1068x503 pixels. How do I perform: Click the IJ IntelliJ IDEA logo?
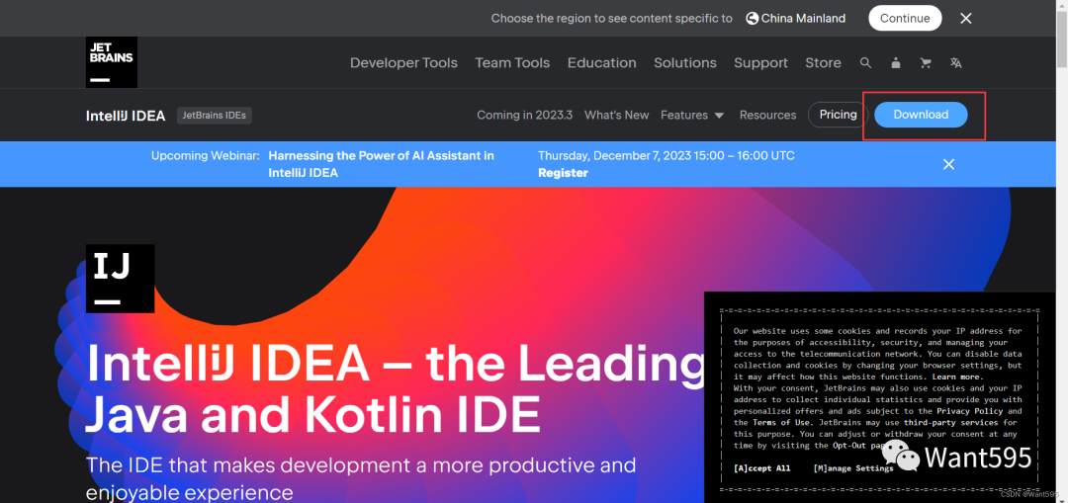pyautogui.click(x=120, y=279)
